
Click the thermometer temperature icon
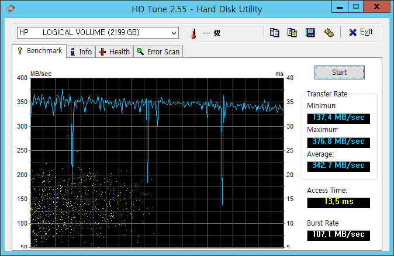pos(193,33)
